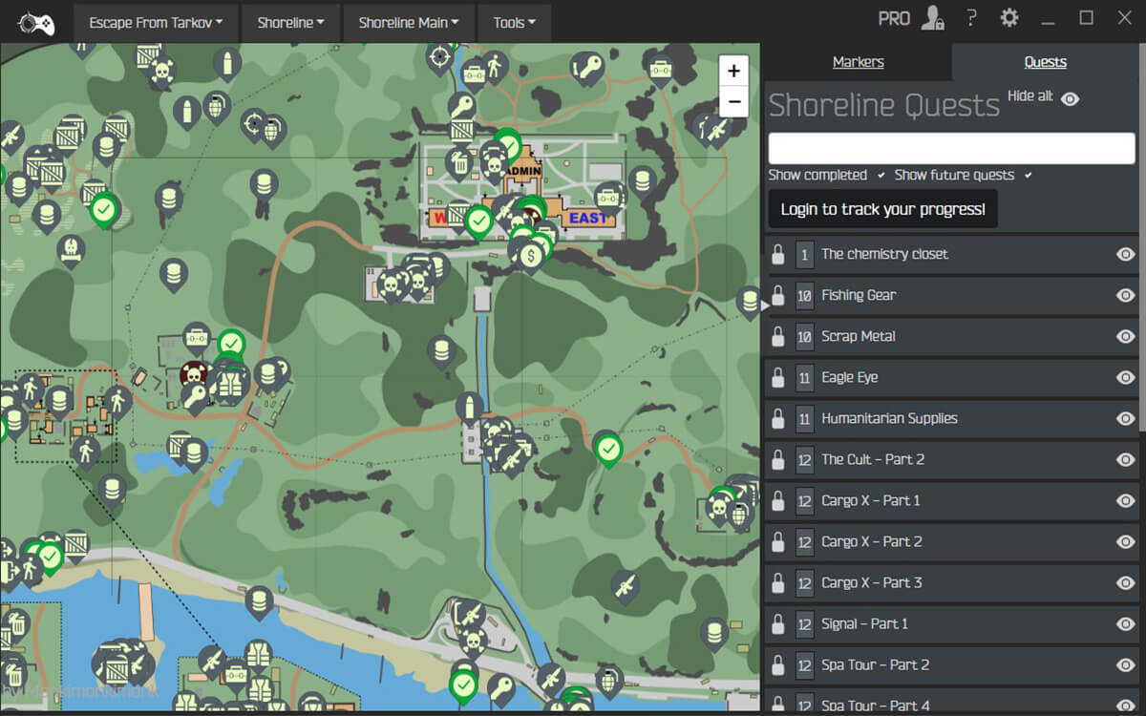The height and width of the screenshot is (716, 1146).
Task: Select the Humanitarian Supplies quest name
Action: pyautogui.click(x=889, y=418)
